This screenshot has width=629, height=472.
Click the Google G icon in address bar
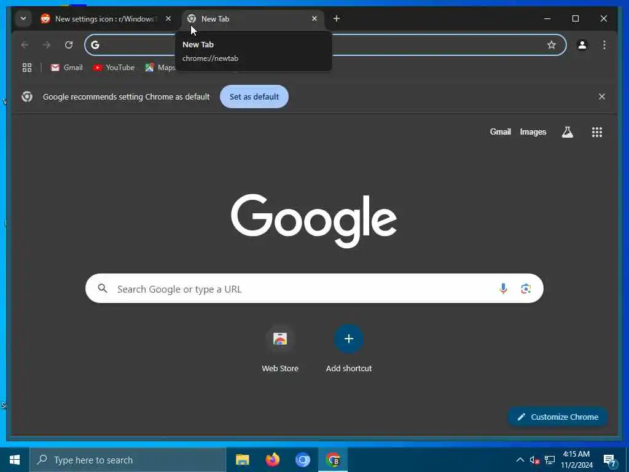tap(95, 45)
